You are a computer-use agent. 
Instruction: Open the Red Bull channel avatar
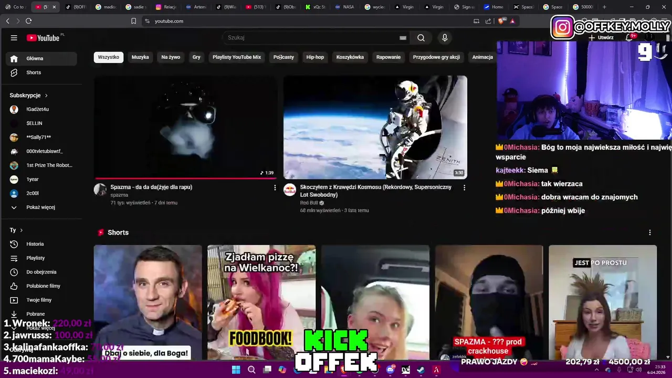[x=290, y=190]
